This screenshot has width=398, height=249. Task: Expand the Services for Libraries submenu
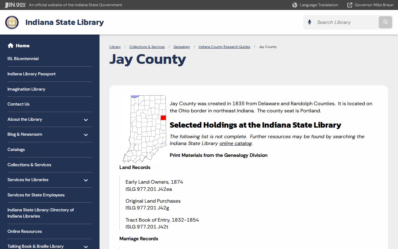point(86,180)
